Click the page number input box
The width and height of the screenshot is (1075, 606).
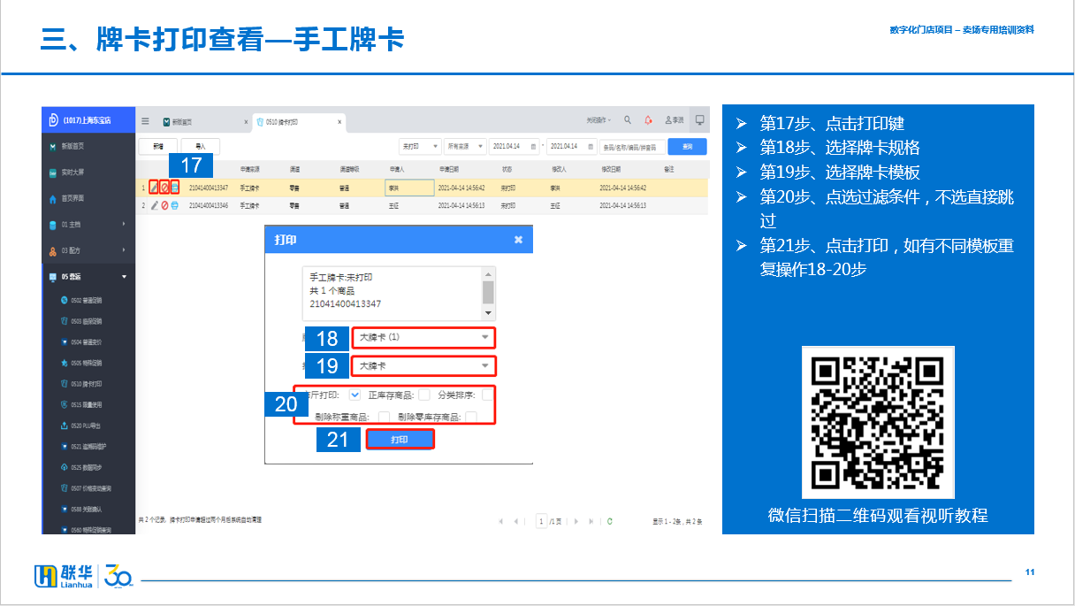pyautogui.click(x=541, y=522)
